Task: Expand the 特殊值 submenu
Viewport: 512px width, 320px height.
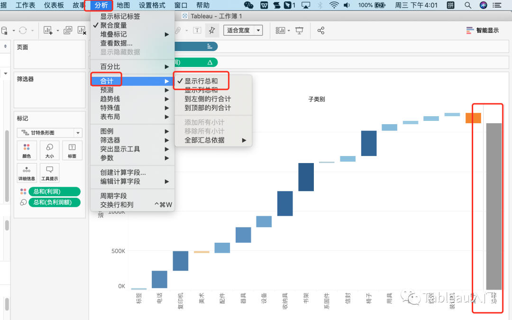Action: click(x=133, y=108)
